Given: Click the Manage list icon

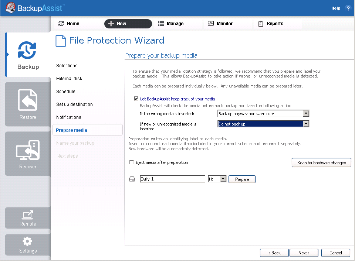Looking at the screenshot, I should (x=161, y=24).
